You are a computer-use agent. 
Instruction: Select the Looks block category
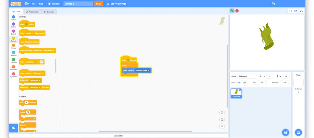pos(13,25)
